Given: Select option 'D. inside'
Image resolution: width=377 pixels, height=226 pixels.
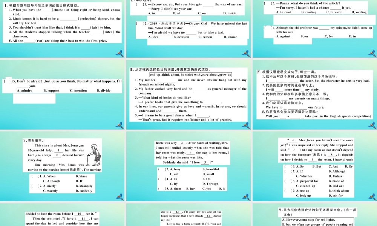Looking at the screenshot, I should click(x=230, y=13).
